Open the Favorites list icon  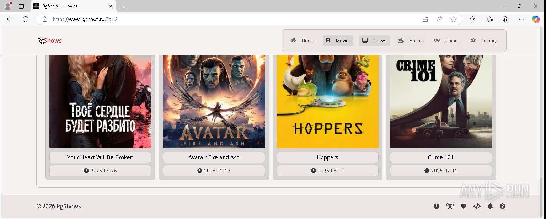(x=490, y=19)
